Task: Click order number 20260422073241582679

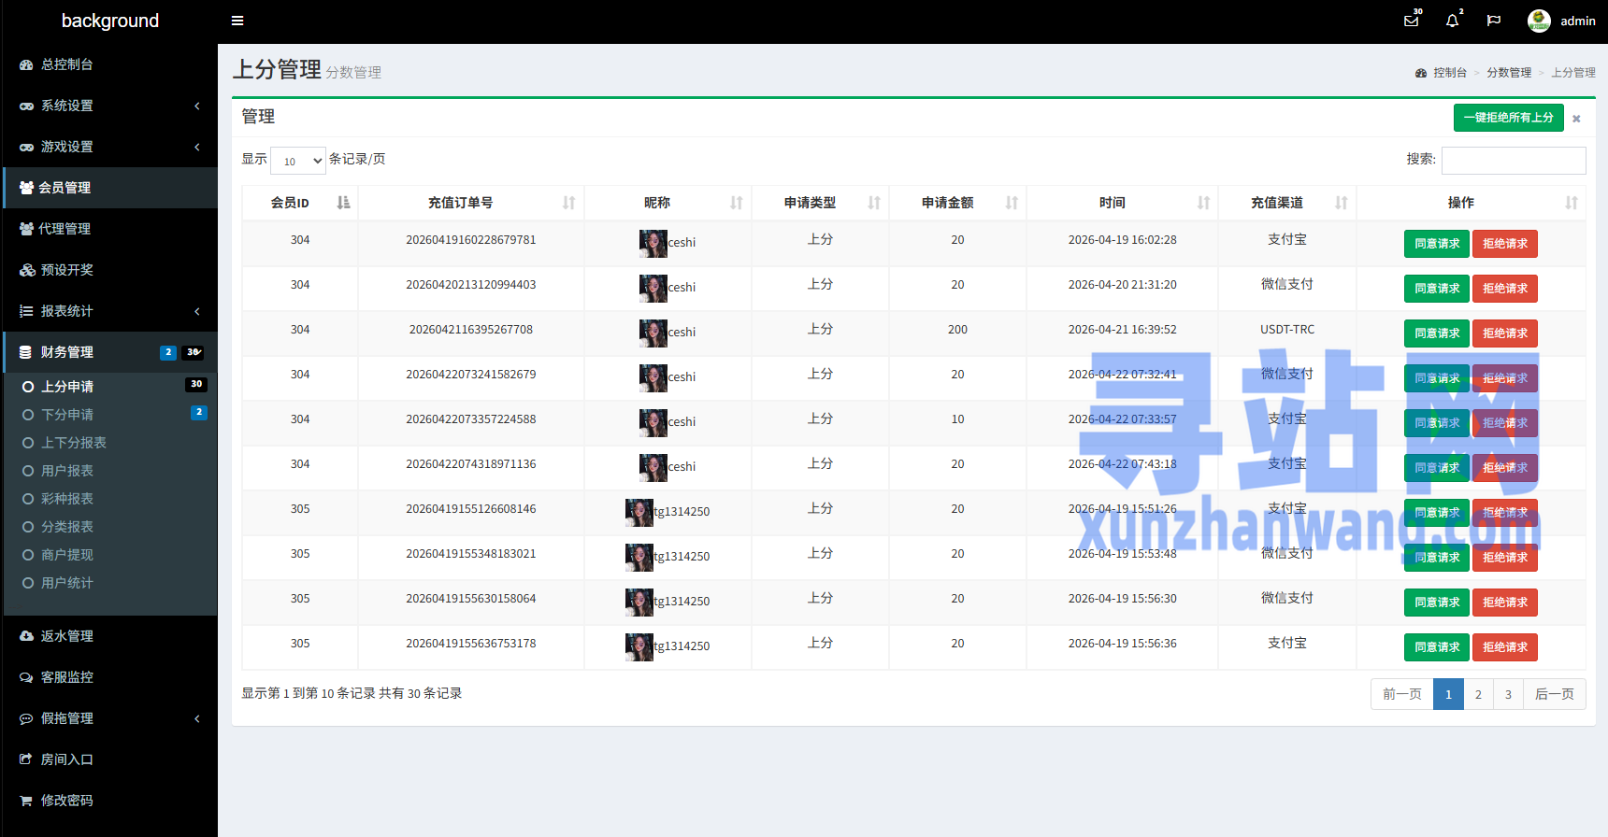Action: 470,375
